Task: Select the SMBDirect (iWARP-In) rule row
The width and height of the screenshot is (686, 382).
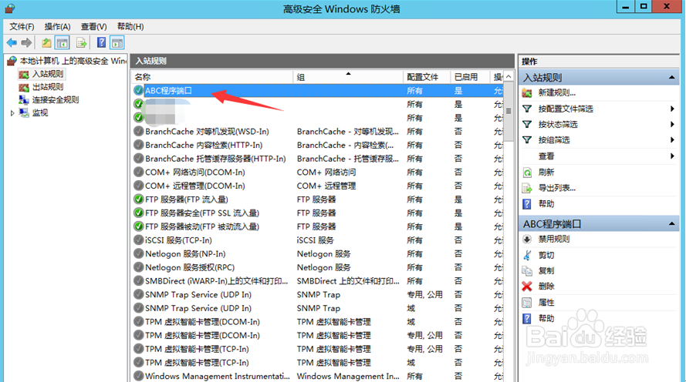Action: [318, 281]
